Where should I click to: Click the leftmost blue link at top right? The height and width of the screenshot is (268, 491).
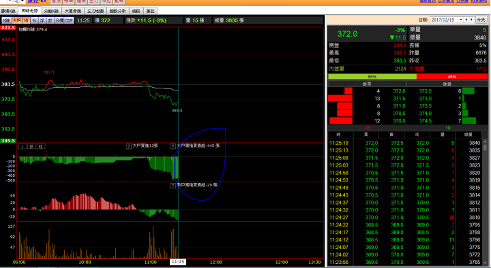pyautogui.click(x=428, y=1)
